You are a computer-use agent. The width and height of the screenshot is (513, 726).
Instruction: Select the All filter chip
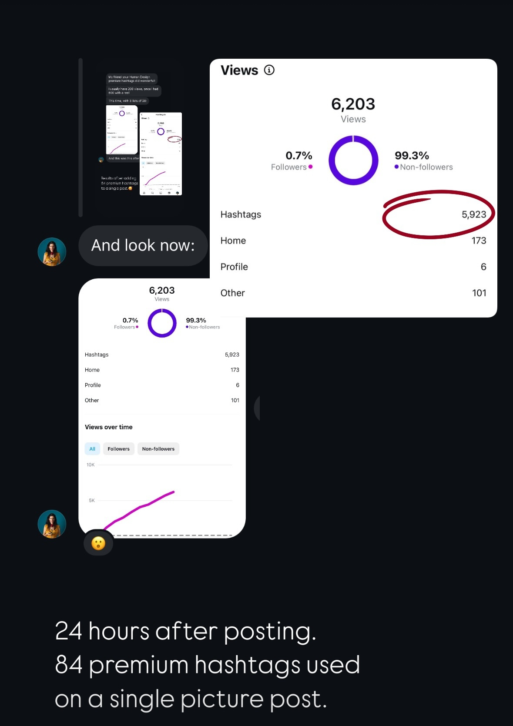92,449
